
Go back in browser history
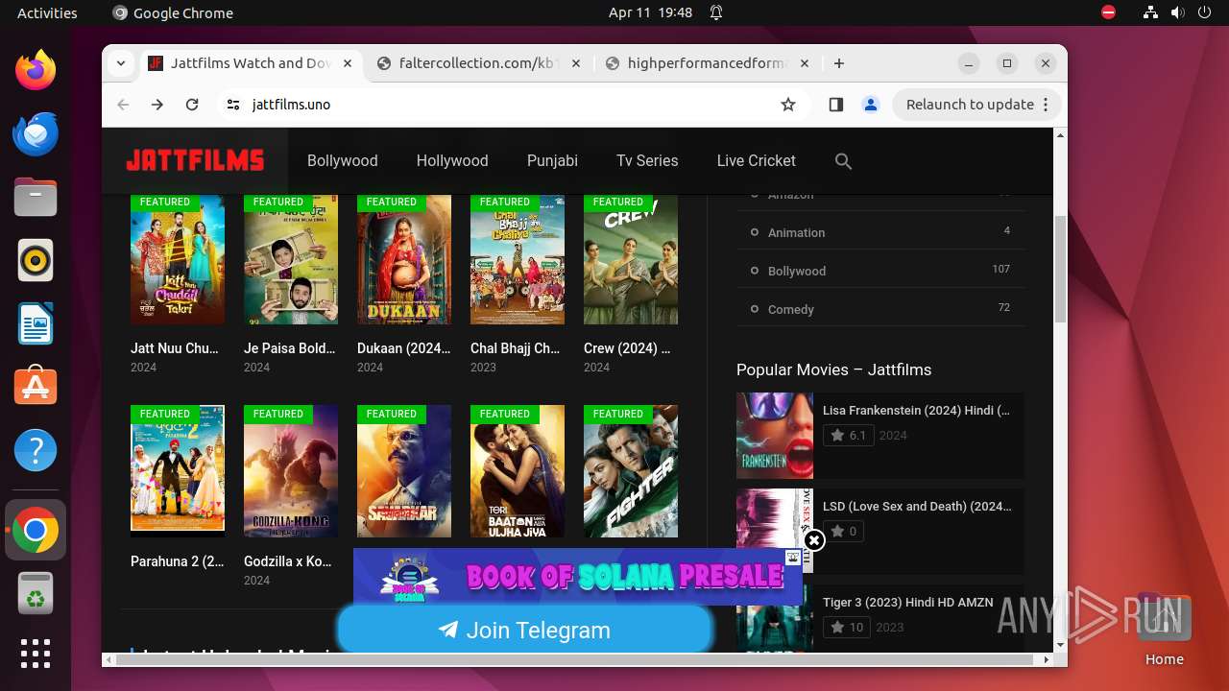tap(123, 105)
